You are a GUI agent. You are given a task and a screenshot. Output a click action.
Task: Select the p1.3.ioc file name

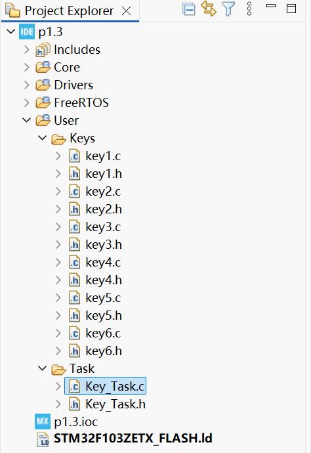[x=76, y=421]
